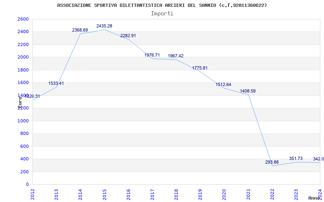Click the Associazione Sportiva Arcieri del Sannio title

tap(162, 5)
